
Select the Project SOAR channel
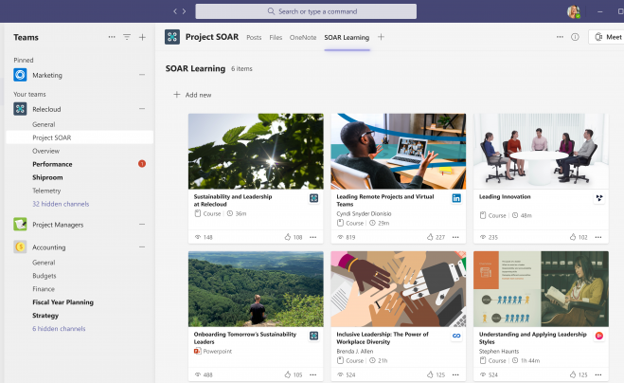pos(80,137)
